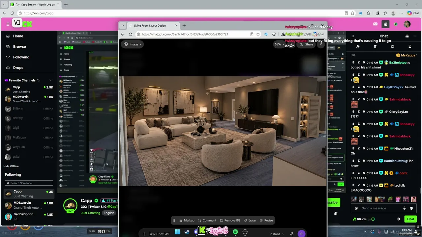Image resolution: width=422 pixels, height=237 pixels.
Task: Click the plus attach button in ChatGPT
Action: (144, 234)
